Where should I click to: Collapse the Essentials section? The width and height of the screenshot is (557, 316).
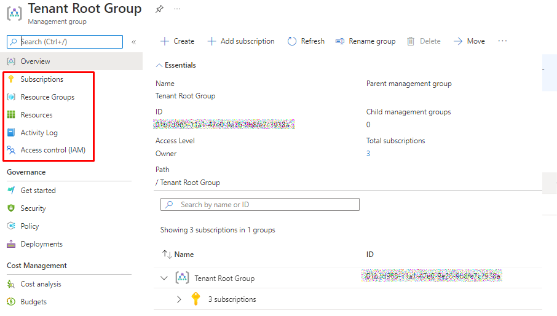159,65
